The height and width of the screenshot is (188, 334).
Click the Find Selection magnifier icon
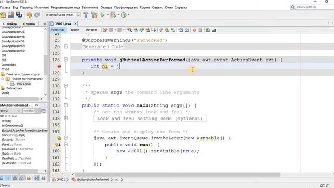pyautogui.click(x=129, y=30)
